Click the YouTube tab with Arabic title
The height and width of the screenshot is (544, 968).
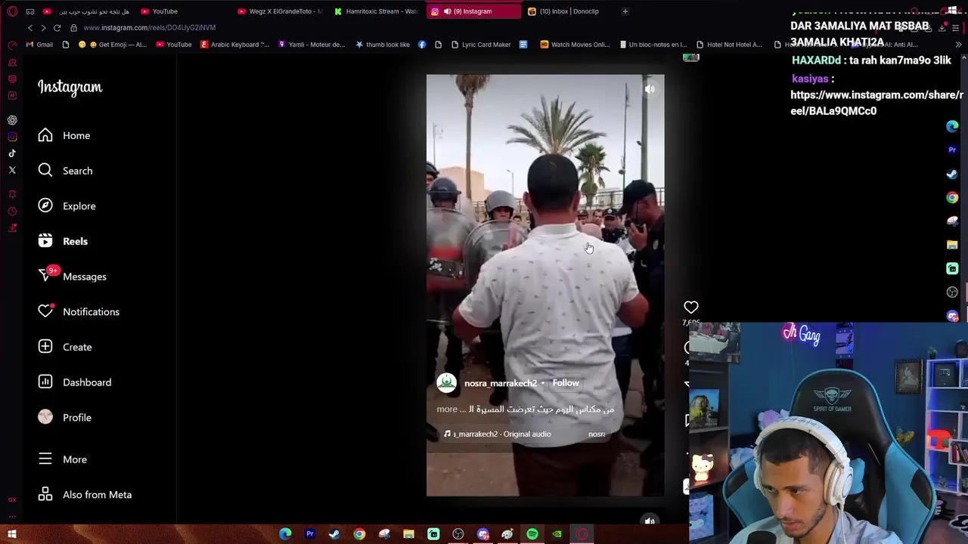pos(87,11)
